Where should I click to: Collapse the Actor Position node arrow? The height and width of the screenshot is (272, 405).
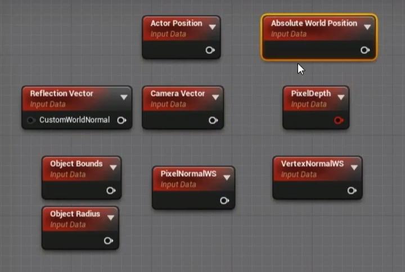pyautogui.click(x=212, y=27)
